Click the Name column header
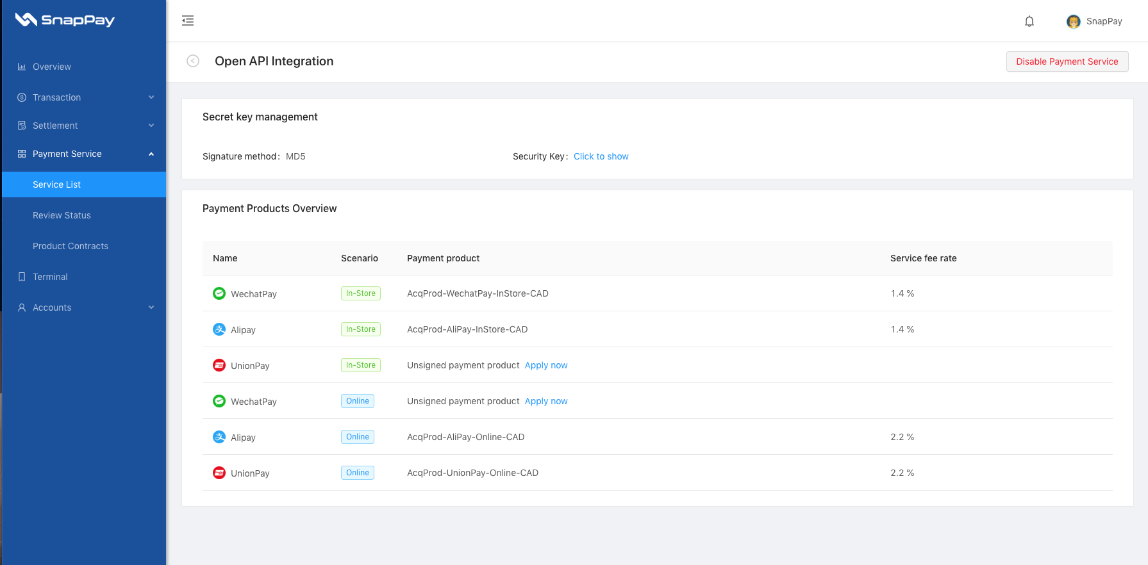 (x=225, y=258)
